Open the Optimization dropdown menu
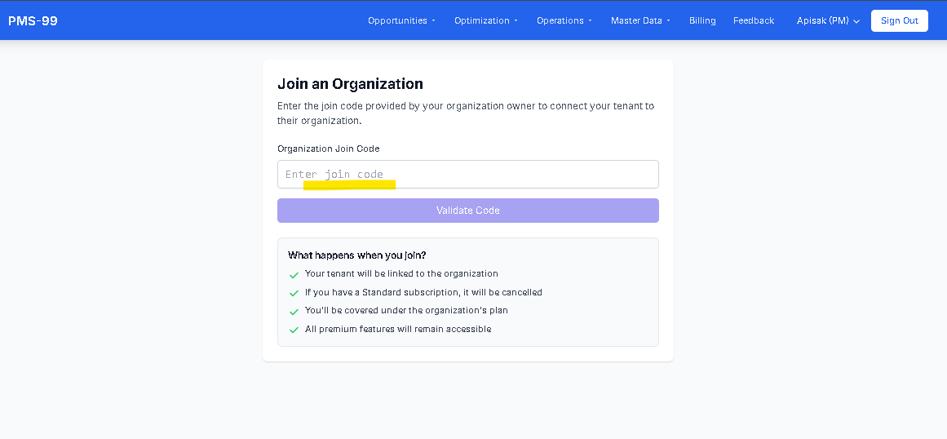The image size is (947, 439). coord(485,20)
